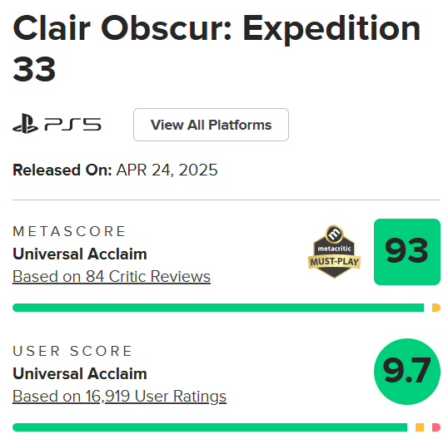Click the green user rating distribution bar
This screenshot has width=443, height=439.
click(x=210, y=427)
